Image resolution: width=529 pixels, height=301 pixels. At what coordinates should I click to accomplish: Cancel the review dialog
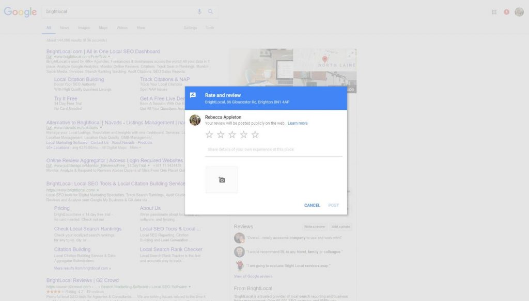(312, 205)
